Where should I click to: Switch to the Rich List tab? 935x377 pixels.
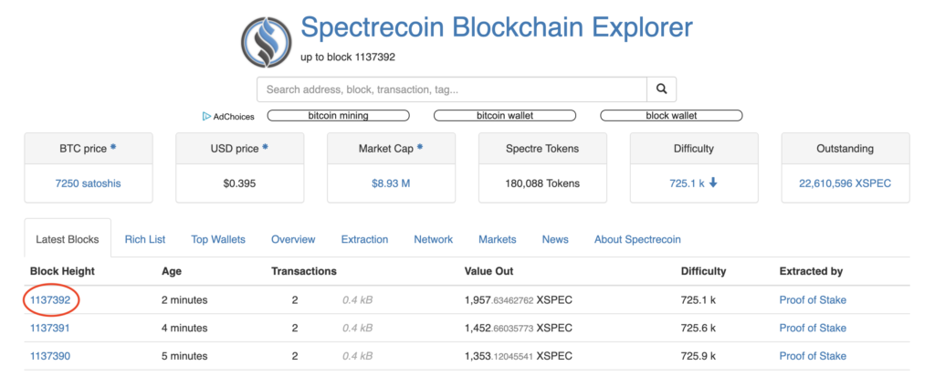[145, 239]
